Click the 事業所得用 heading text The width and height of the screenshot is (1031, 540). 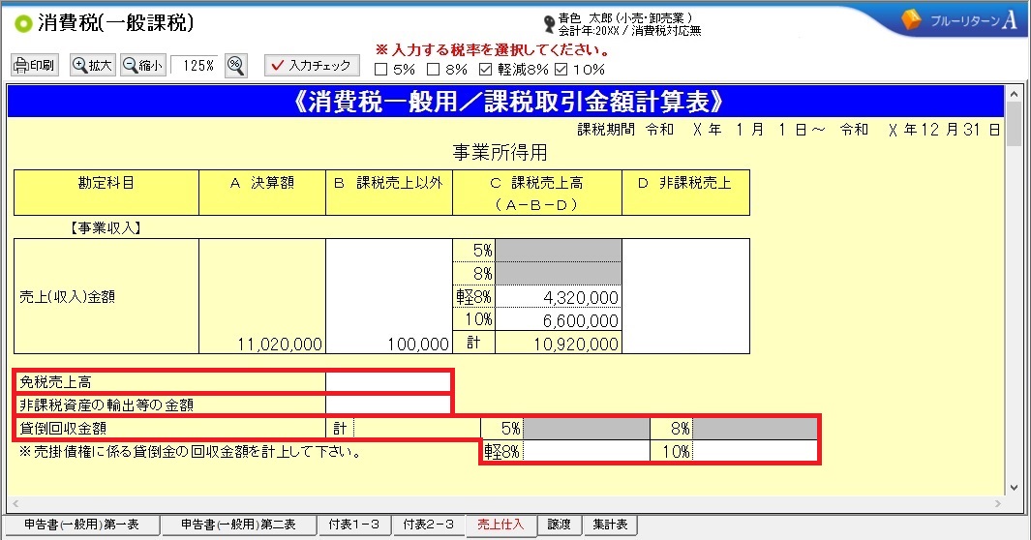pyautogui.click(x=500, y=152)
